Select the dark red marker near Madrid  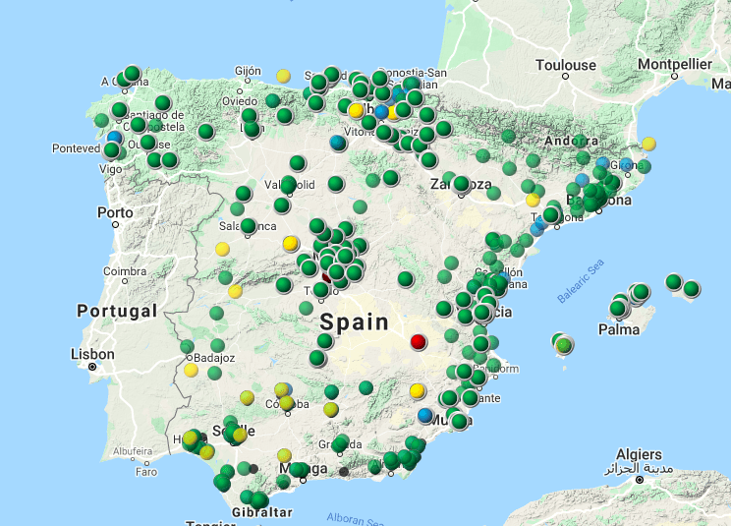click(328, 278)
